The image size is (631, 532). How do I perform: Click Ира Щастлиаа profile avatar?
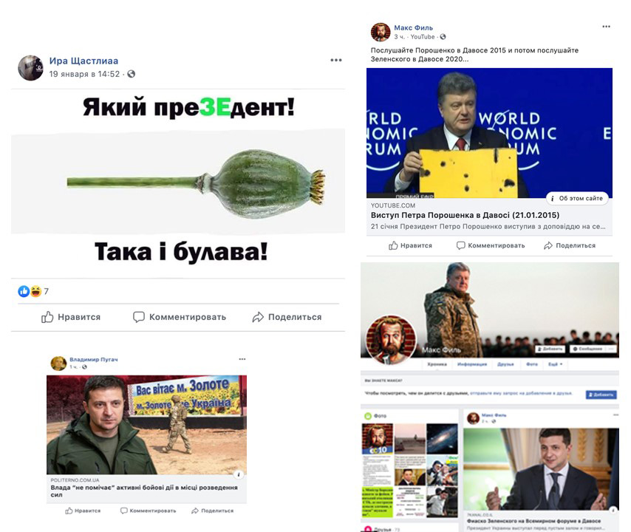pyautogui.click(x=30, y=67)
